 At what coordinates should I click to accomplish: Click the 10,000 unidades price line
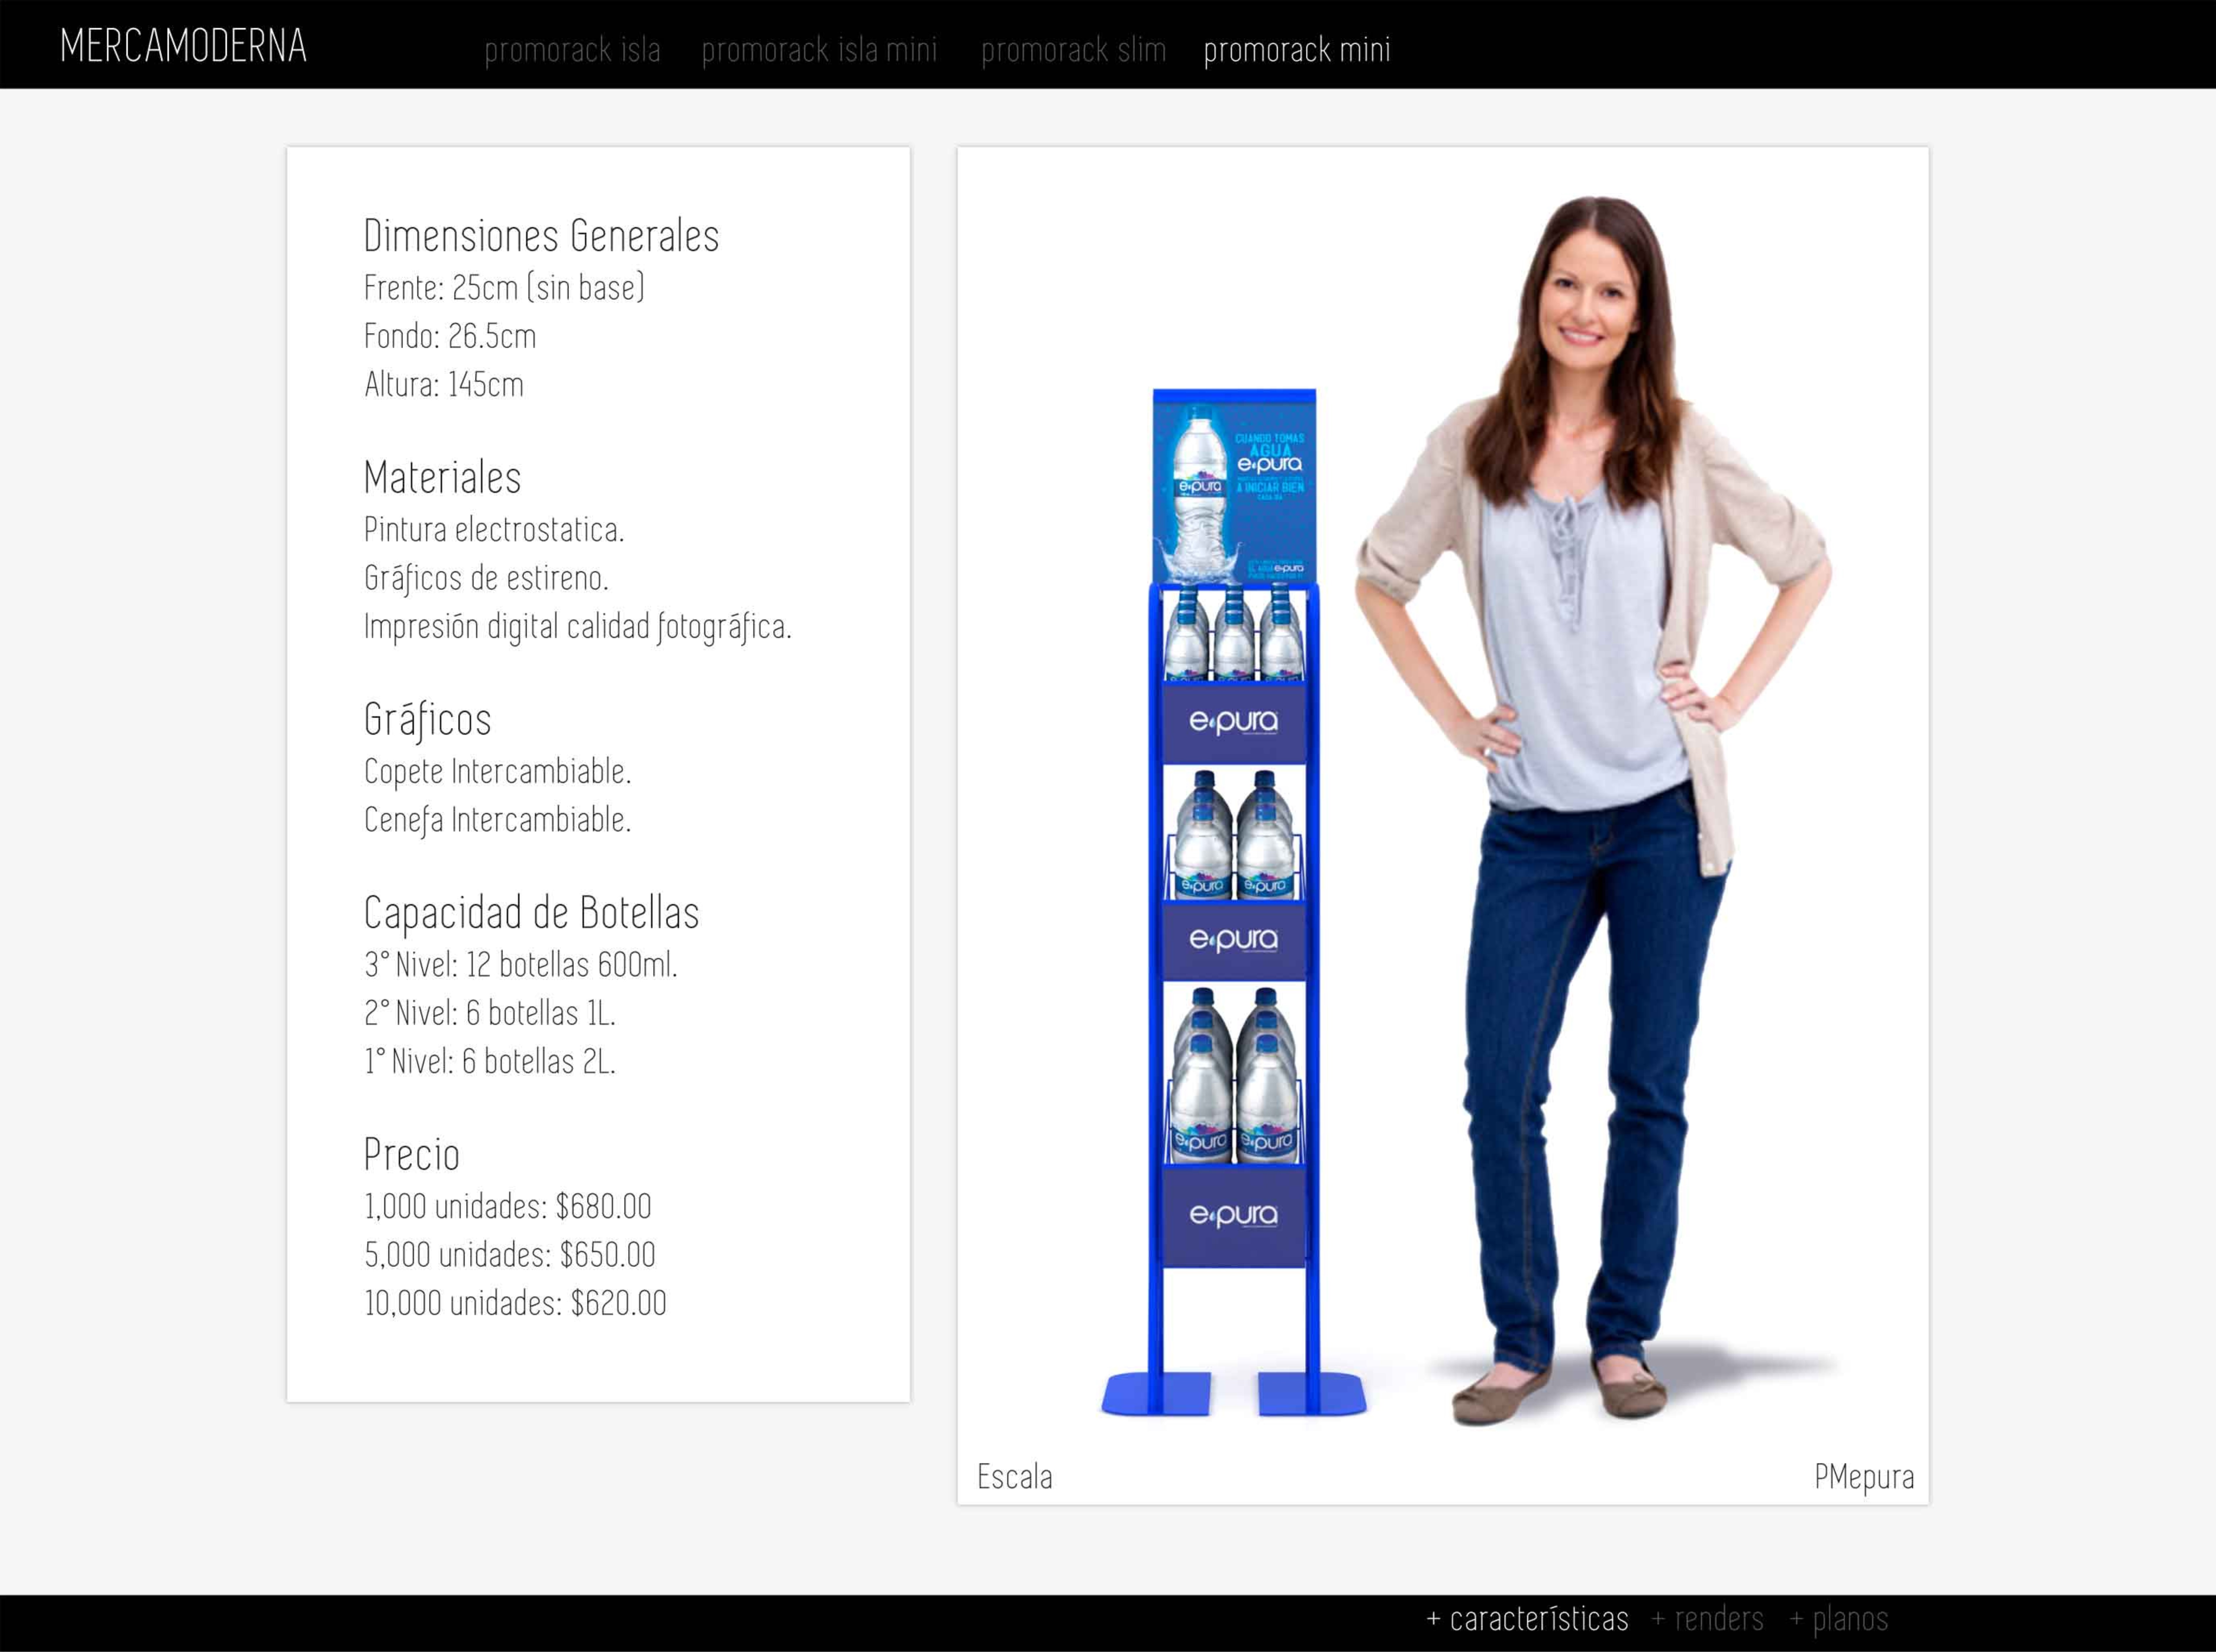click(x=515, y=1303)
